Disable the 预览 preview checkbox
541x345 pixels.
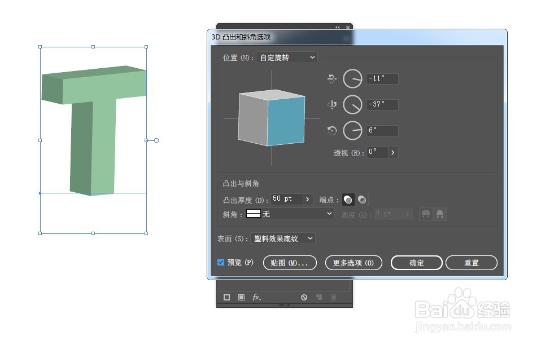(x=221, y=262)
